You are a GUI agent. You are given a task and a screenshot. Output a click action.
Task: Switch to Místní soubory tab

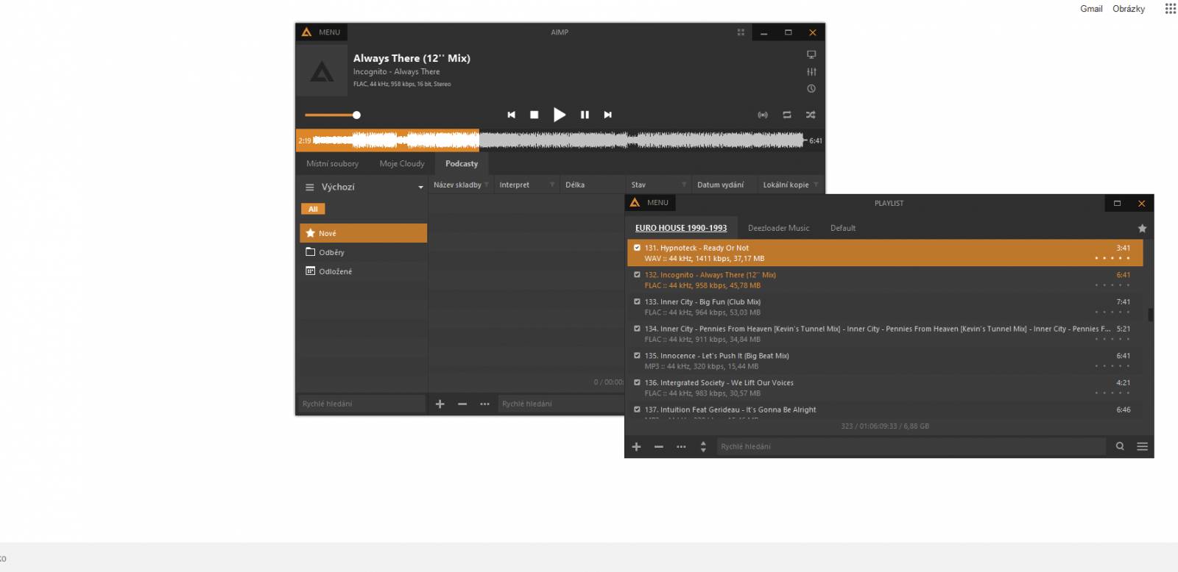333,164
